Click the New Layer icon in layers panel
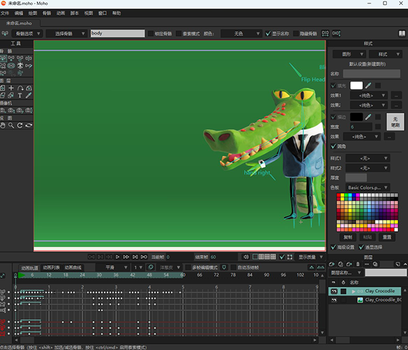This screenshot has width=408, height=350. coord(332,264)
